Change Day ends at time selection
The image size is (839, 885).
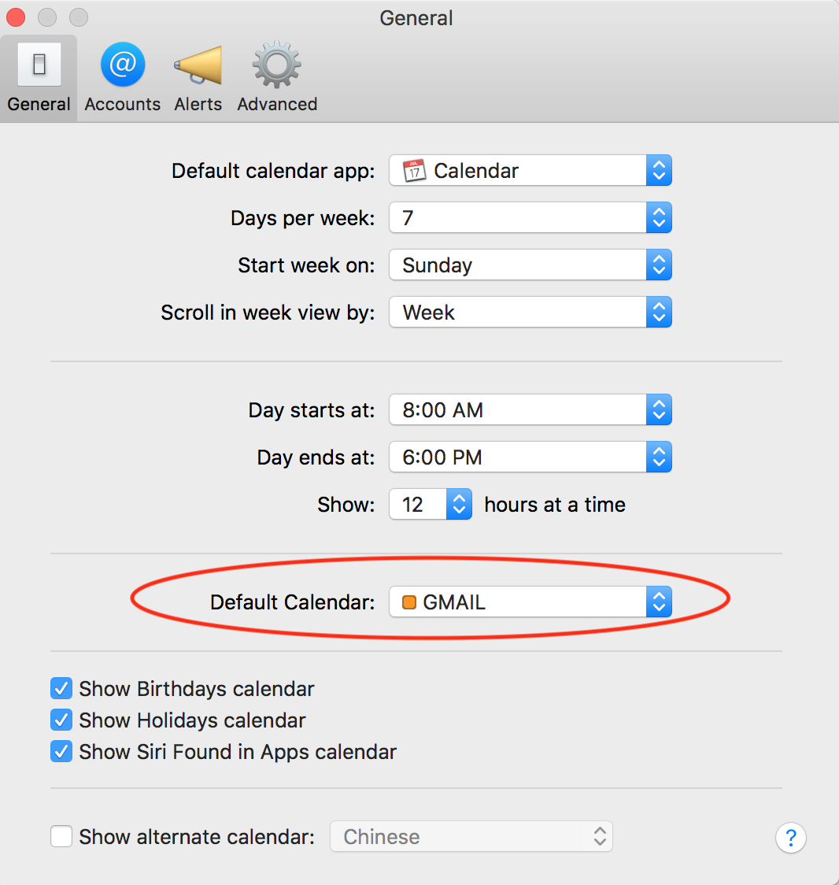click(659, 457)
